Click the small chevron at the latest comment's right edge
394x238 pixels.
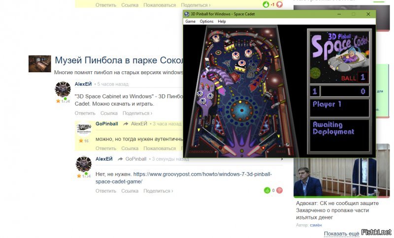click(x=282, y=159)
